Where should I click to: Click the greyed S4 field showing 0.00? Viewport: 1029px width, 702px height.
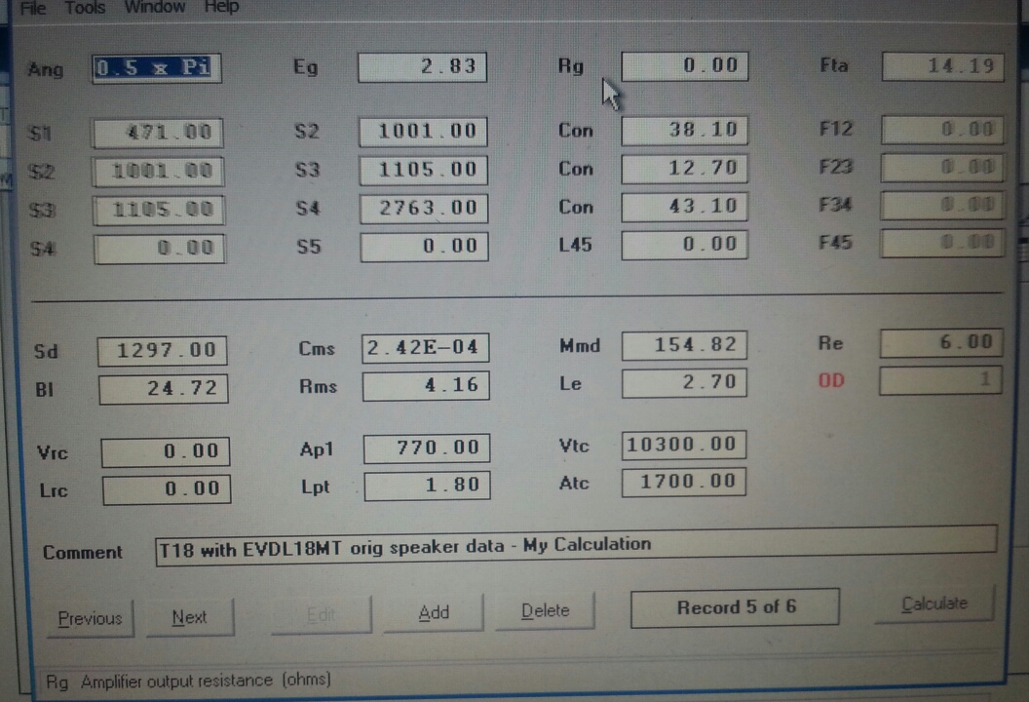point(160,249)
